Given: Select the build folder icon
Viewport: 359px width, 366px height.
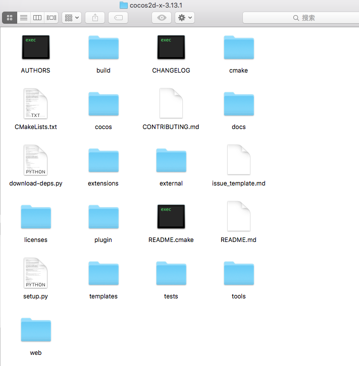Looking at the screenshot, I should click(x=104, y=47).
